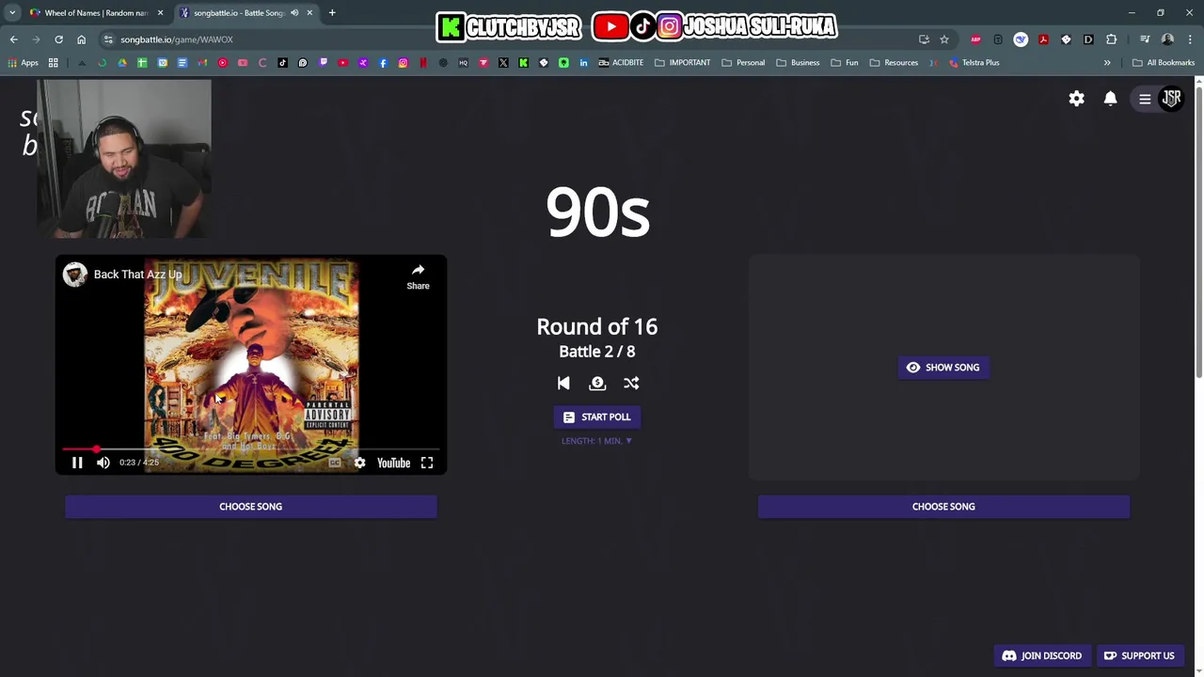Shuffle the battle songs

(631, 383)
